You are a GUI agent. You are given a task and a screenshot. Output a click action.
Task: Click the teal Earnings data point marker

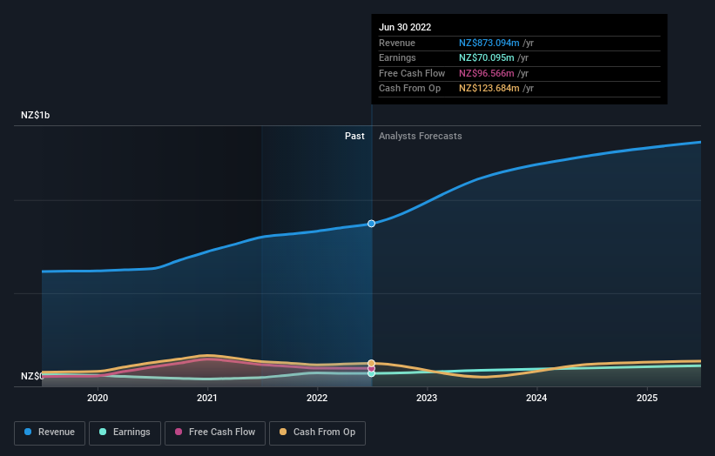[371, 373]
